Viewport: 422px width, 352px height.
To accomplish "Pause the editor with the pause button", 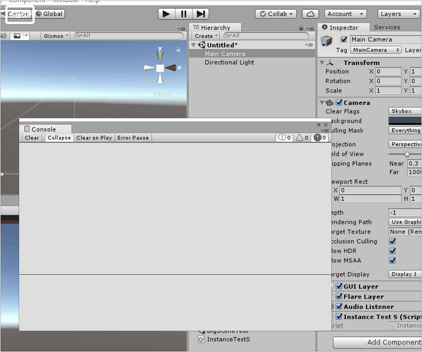I will pyautogui.click(x=184, y=14).
